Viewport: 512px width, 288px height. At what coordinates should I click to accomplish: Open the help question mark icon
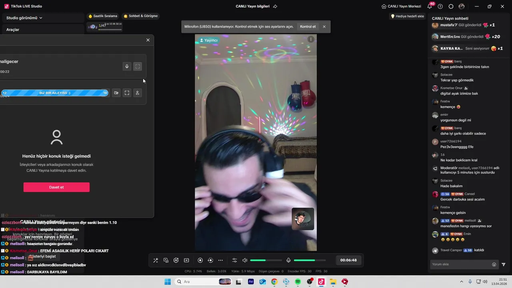[x=440, y=6]
